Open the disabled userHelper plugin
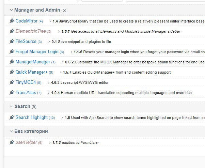205x168 pixels. (x=26, y=142)
